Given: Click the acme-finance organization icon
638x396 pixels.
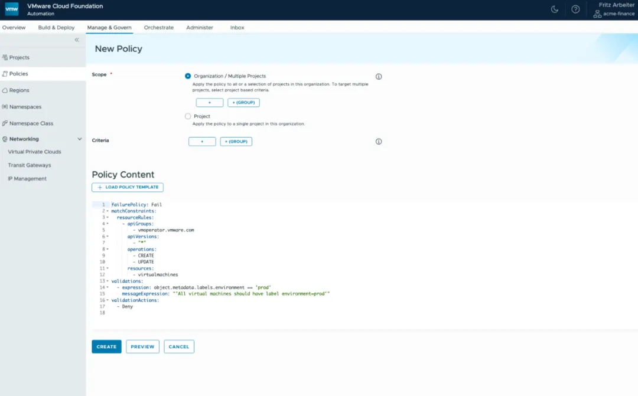Looking at the screenshot, I should (x=597, y=14).
